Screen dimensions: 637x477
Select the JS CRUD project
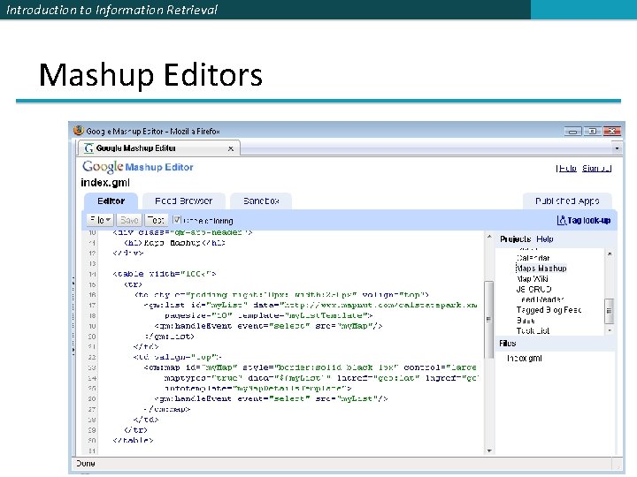[x=533, y=289]
